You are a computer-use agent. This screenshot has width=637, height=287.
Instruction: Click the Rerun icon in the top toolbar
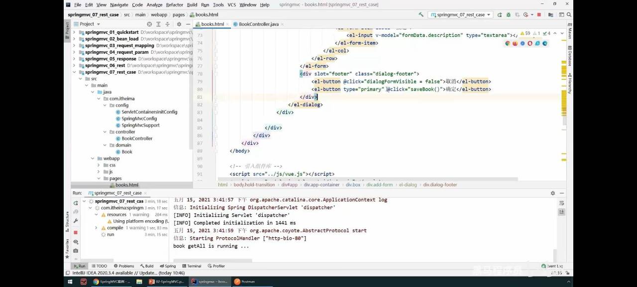tap(500, 15)
